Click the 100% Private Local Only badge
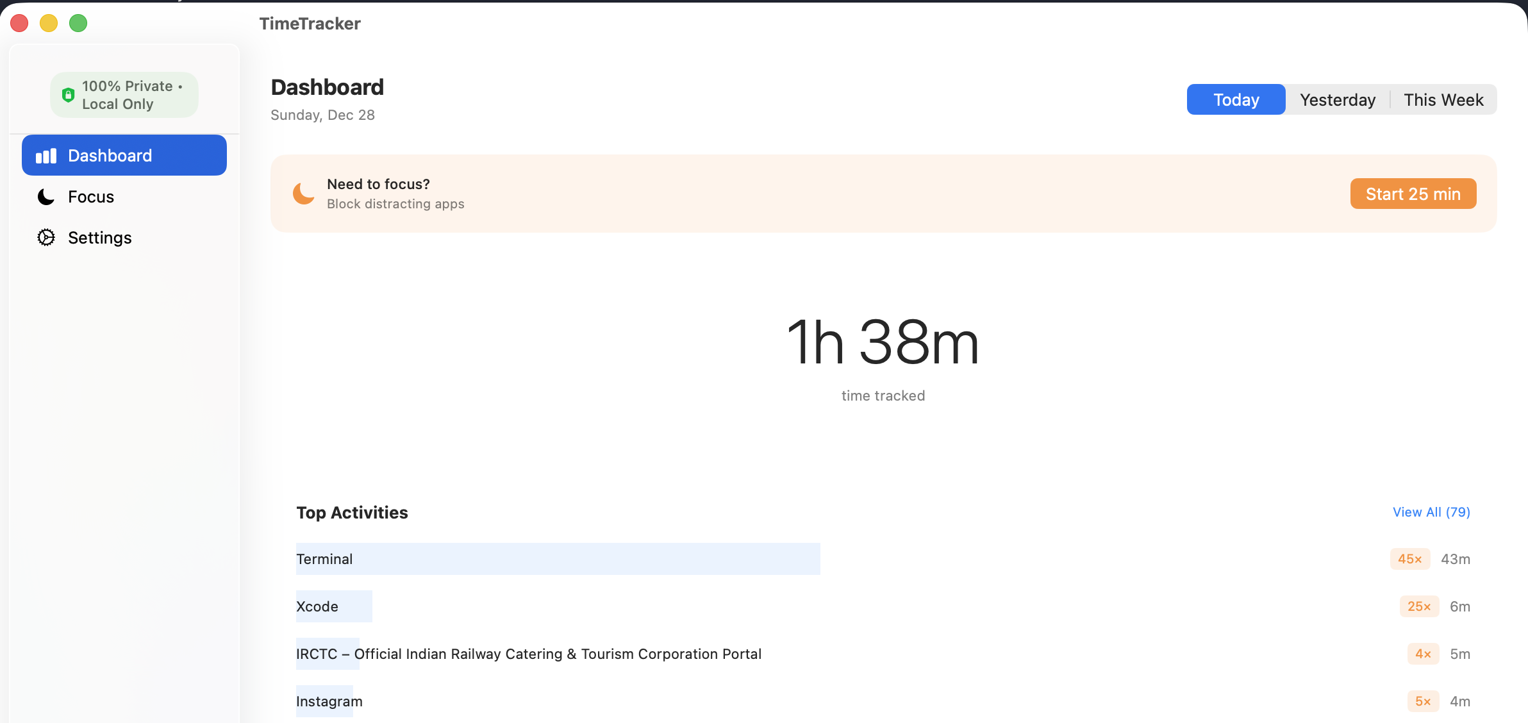Viewport: 1528px width, 723px height. 124,94
